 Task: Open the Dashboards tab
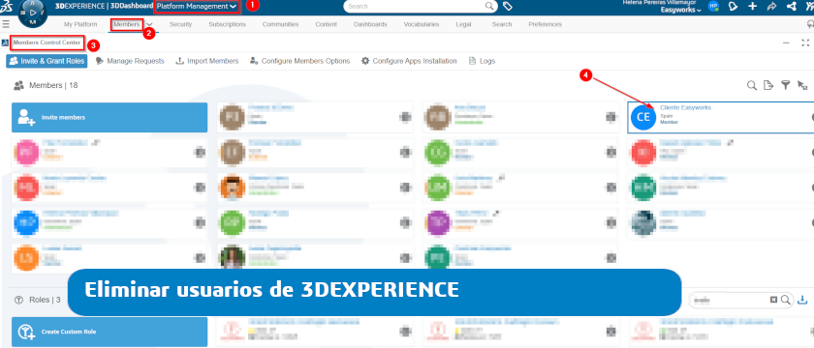(x=370, y=24)
